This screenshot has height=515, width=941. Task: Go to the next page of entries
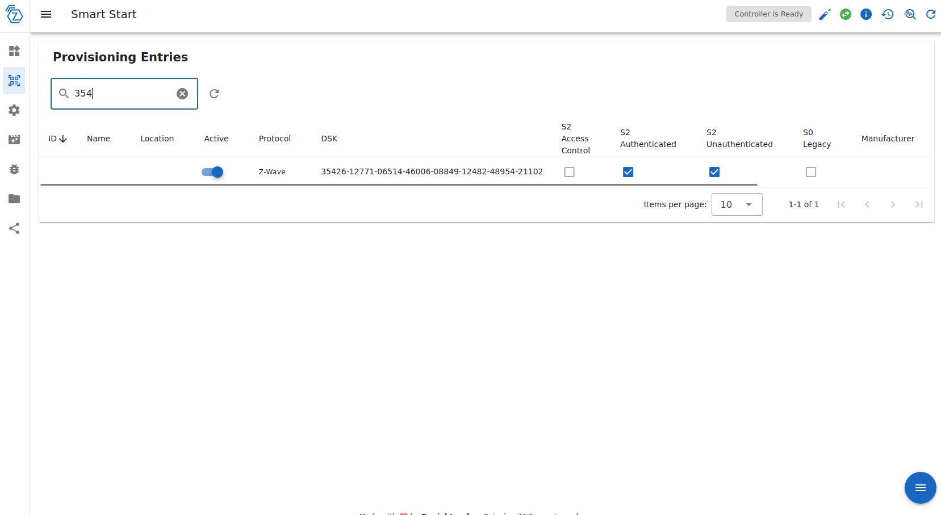[893, 204]
